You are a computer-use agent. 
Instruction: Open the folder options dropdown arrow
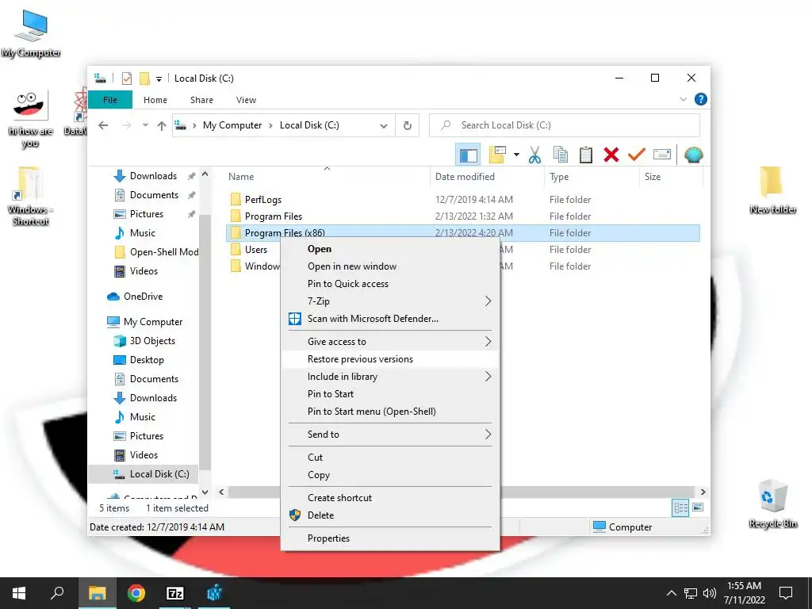click(516, 155)
